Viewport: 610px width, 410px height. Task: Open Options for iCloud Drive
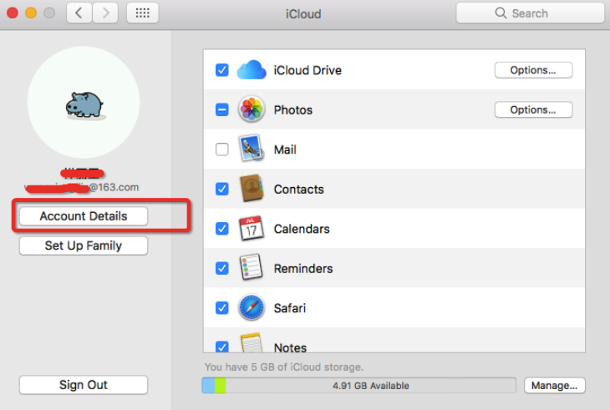[533, 70]
